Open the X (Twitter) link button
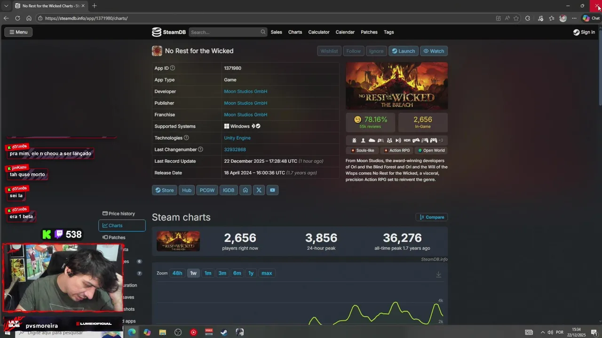This screenshot has height=338, width=602. (259, 190)
